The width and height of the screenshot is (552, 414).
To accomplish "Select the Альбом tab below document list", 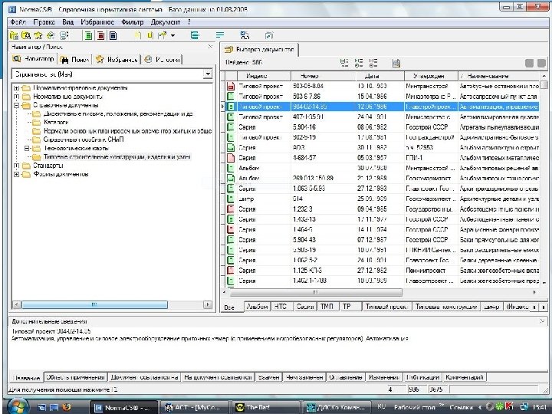I will 258,306.
